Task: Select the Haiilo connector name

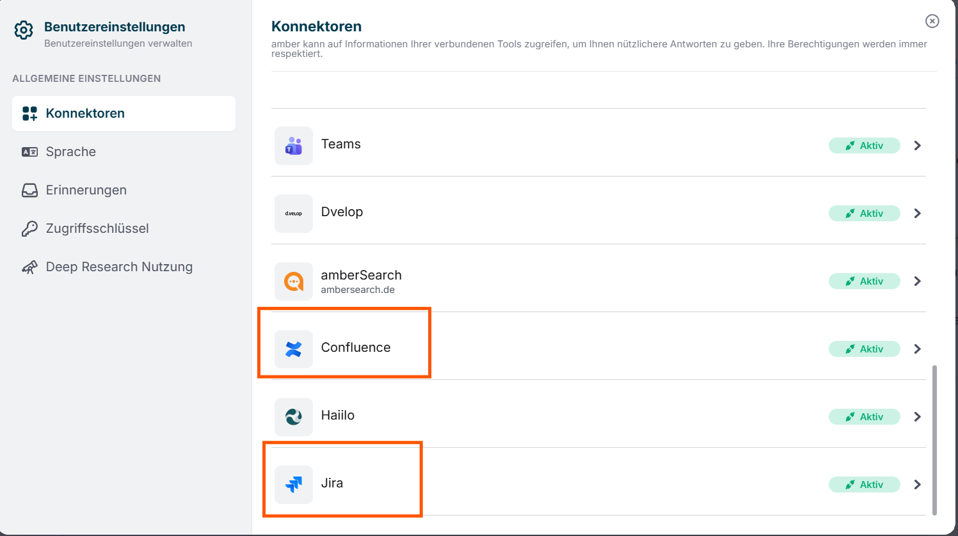Action: point(338,416)
